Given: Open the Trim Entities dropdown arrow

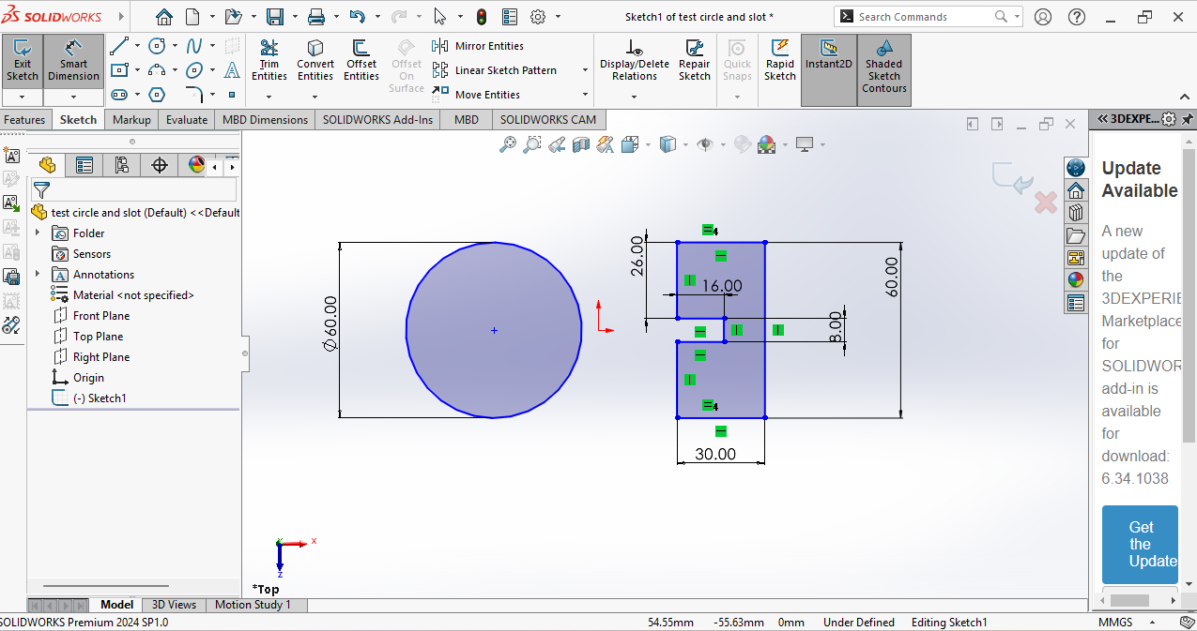Looking at the screenshot, I should point(269,95).
